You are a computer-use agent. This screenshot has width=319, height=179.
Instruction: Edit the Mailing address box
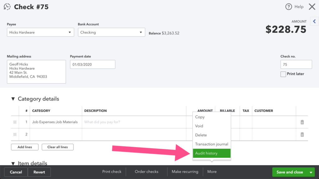(x=36, y=72)
